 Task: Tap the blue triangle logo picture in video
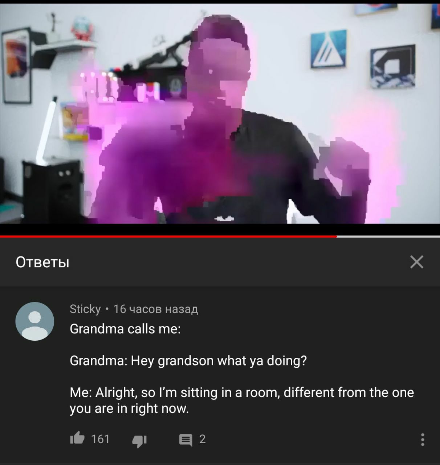[x=329, y=49]
